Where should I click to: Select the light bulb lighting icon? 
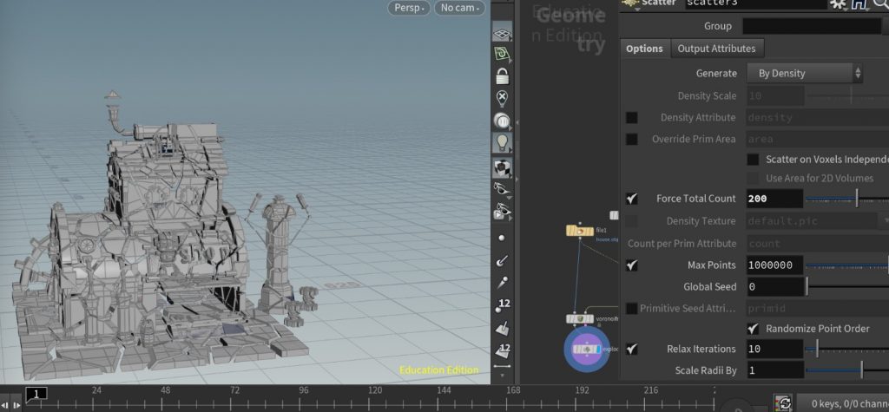click(502, 143)
